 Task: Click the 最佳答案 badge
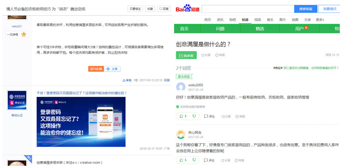184,77
